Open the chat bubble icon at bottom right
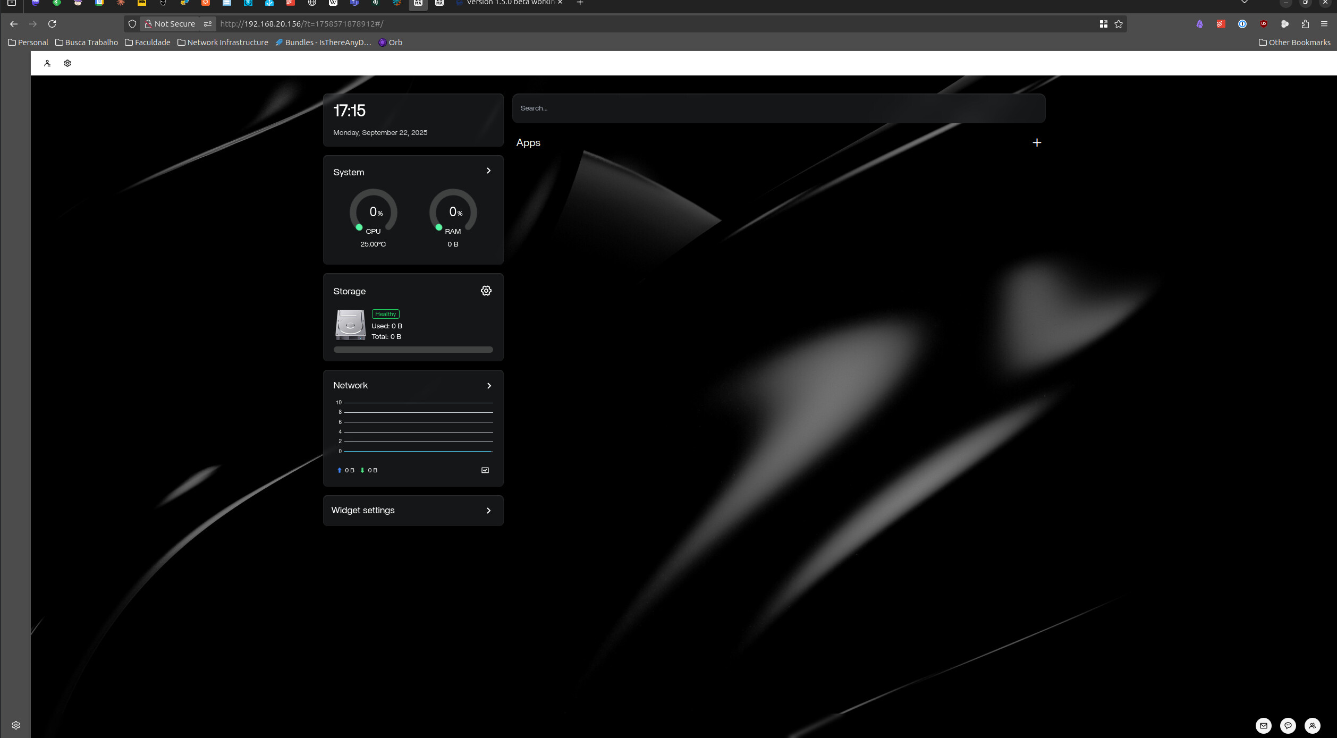The height and width of the screenshot is (738, 1337). pos(1288,725)
